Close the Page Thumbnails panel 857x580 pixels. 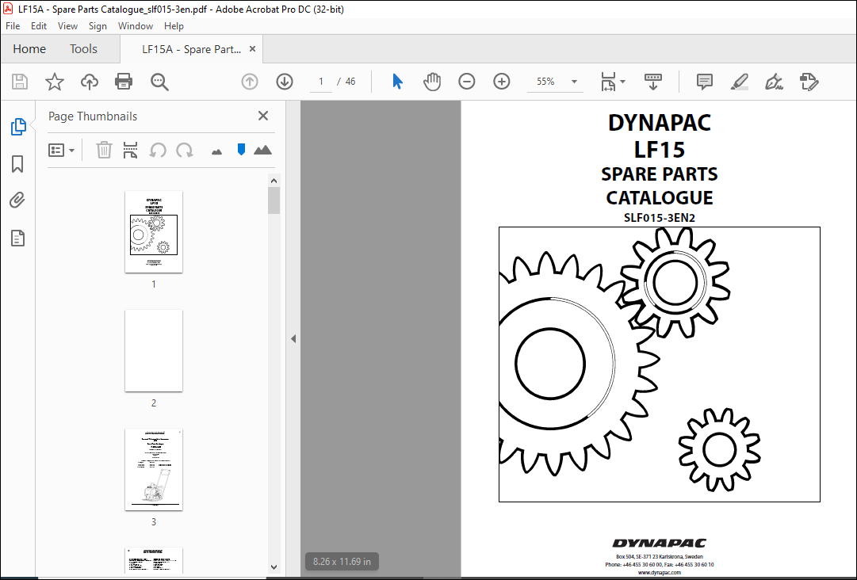tap(263, 116)
